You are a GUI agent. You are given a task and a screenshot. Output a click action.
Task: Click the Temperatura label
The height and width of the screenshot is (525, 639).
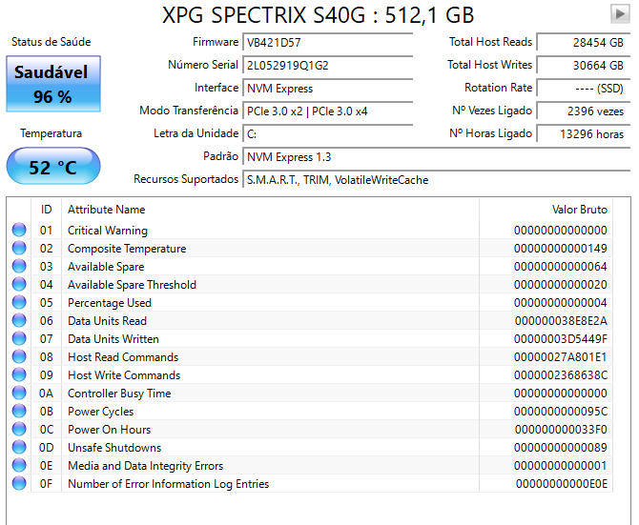pos(51,133)
